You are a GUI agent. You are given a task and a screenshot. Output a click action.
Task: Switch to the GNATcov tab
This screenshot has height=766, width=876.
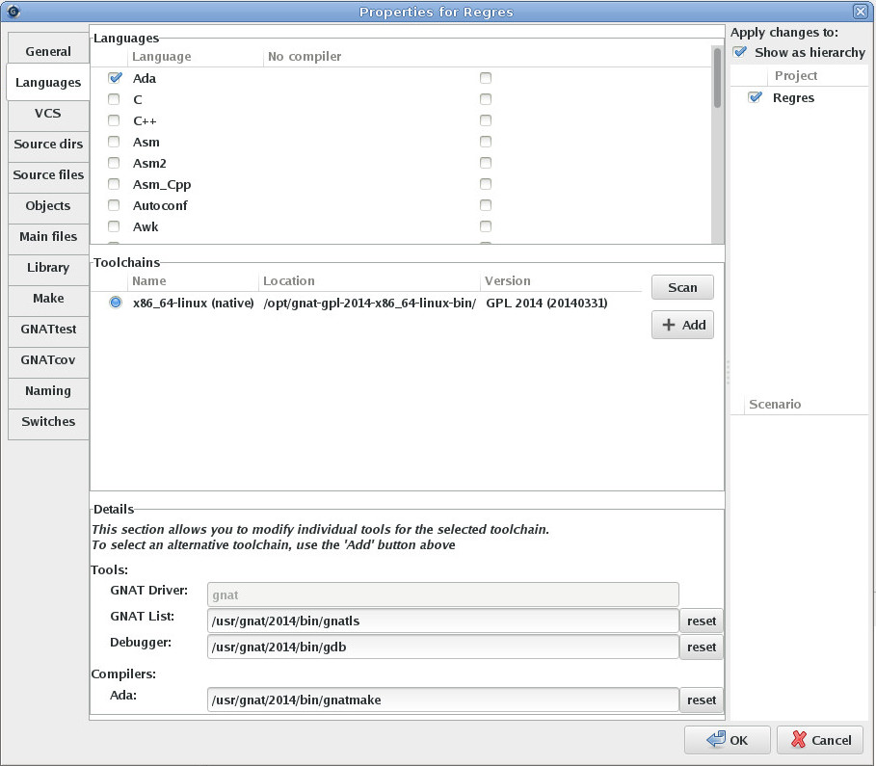(x=48, y=359)
